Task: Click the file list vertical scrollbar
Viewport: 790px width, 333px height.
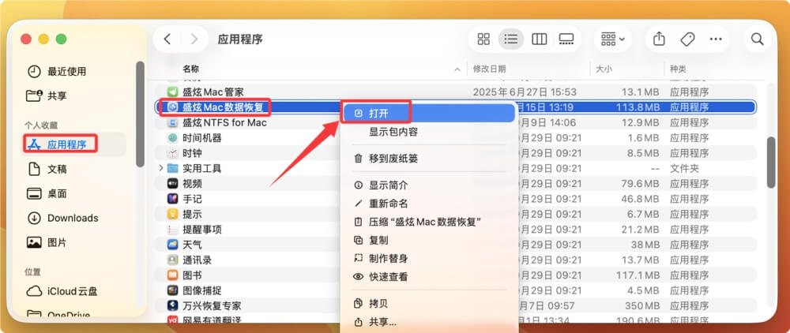Action: pyautogui.click(x=771, y=163)
